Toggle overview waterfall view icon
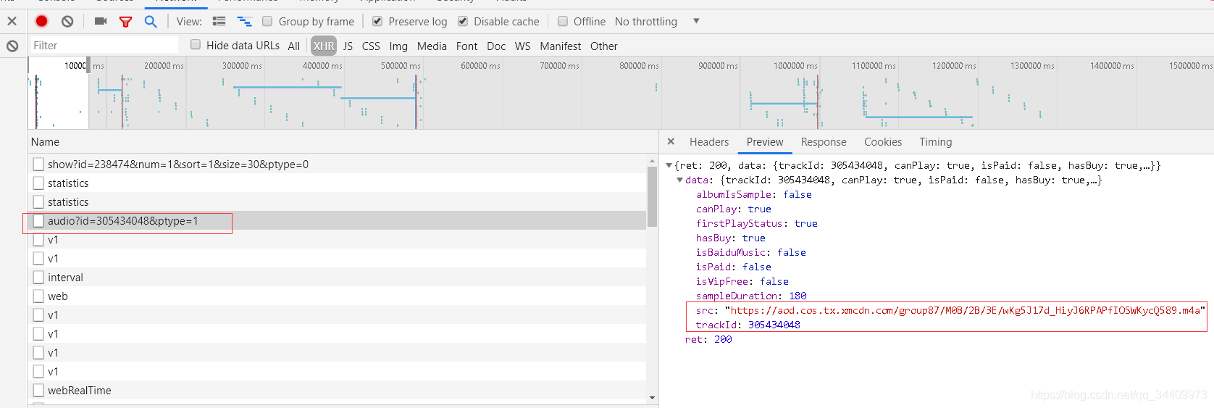1214x408 pixels. point(244,21)
